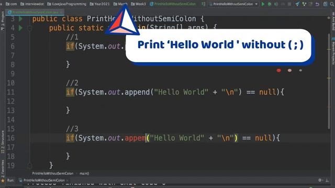This screenshot has width=335, height=188.
Task: Click PrintHelloWithoutSemiColon class in navigation bar
Action: (x=173, y=4)
